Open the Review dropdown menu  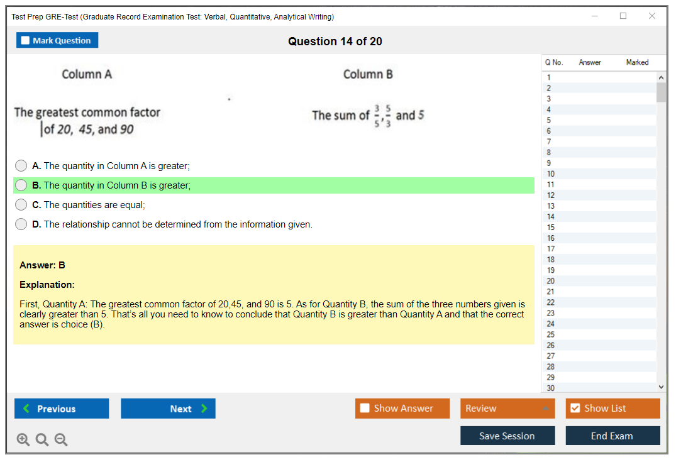[x=507, y=409]
